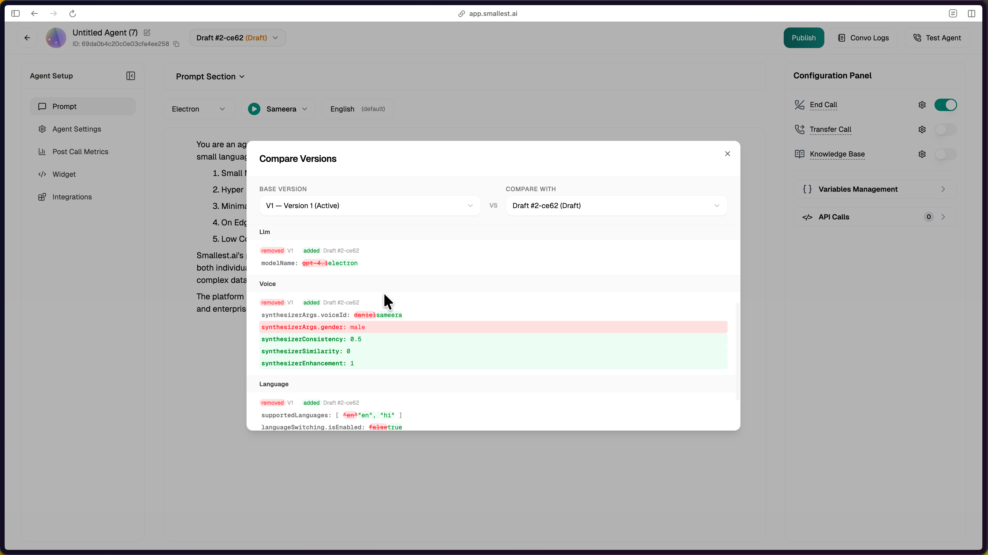Open the Compare With draft dropdown
The height and width of the screenshot is (555, 988).
coord(616,206)
